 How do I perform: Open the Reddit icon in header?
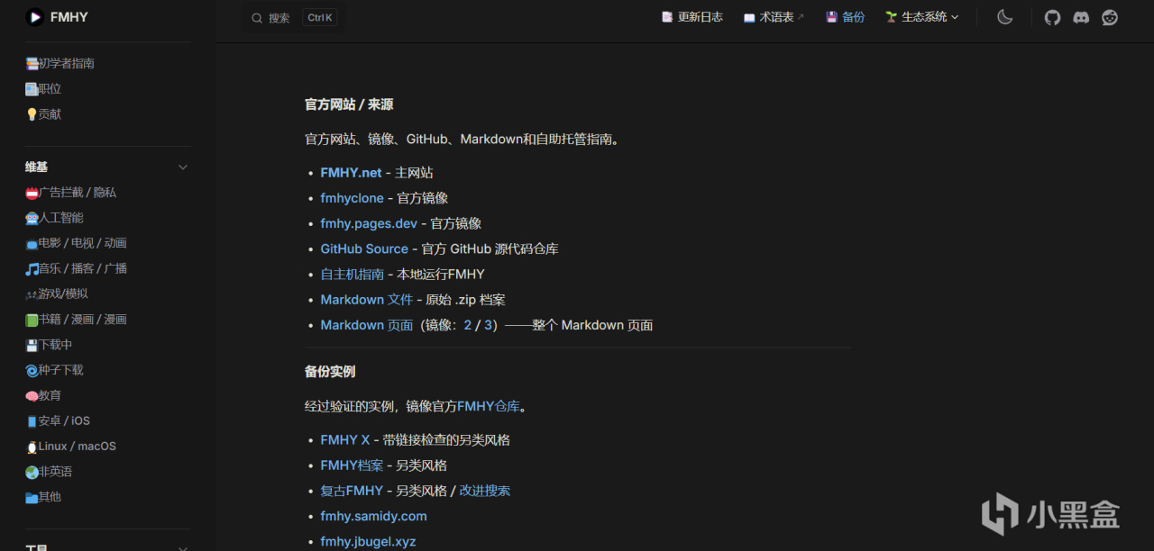pyautogui.click(x=1110, y=17)
